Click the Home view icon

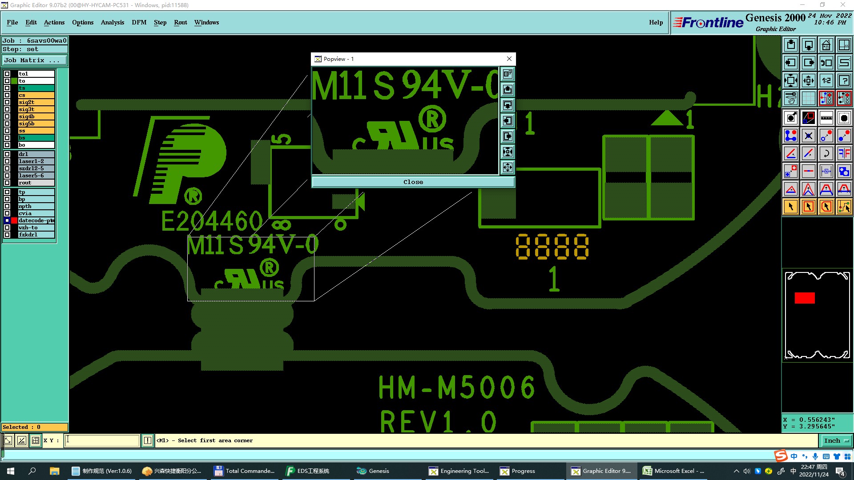point(826,45)
